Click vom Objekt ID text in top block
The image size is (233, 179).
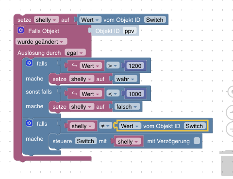click(122, 20)
